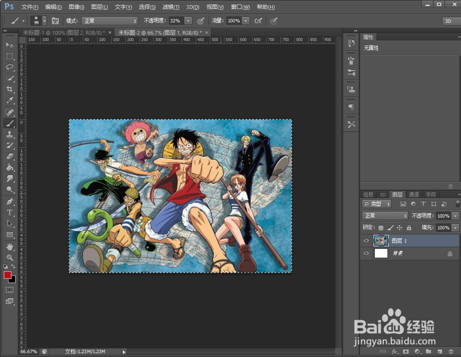Select the Eyedropper tool
Image resolution: width=461 pixels, height=357 pixels.
[x=10, y=100]
